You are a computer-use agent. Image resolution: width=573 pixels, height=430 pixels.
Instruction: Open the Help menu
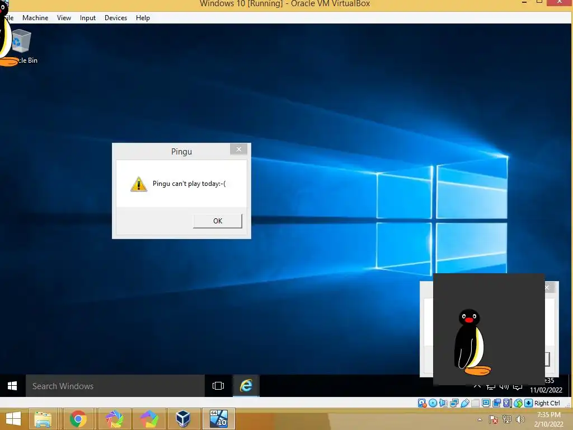143,17
